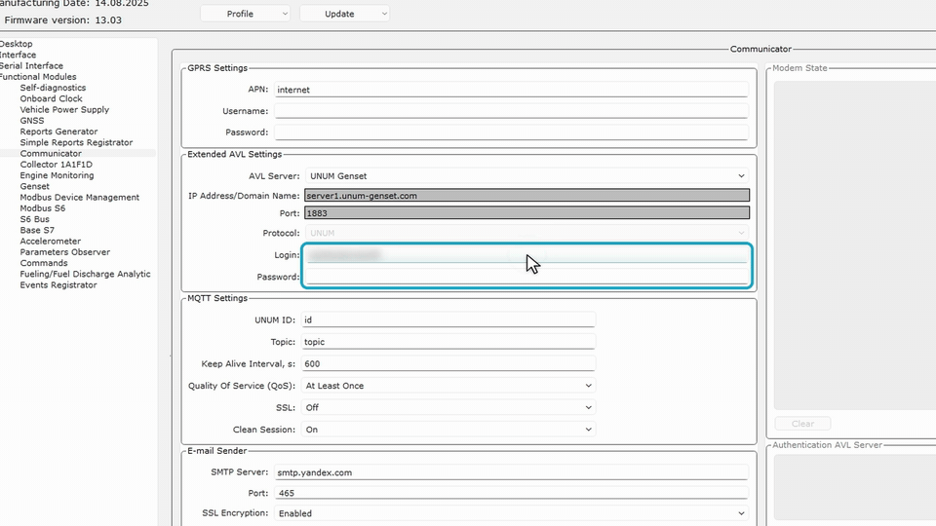Change the SSL Off dropdown
The image size is (936, 526).
448,408
